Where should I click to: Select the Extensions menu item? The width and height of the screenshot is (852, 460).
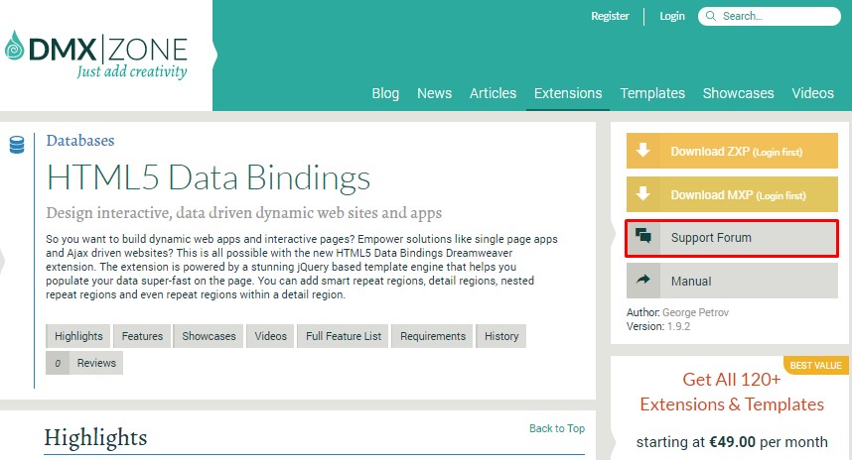tap(568, 93)
